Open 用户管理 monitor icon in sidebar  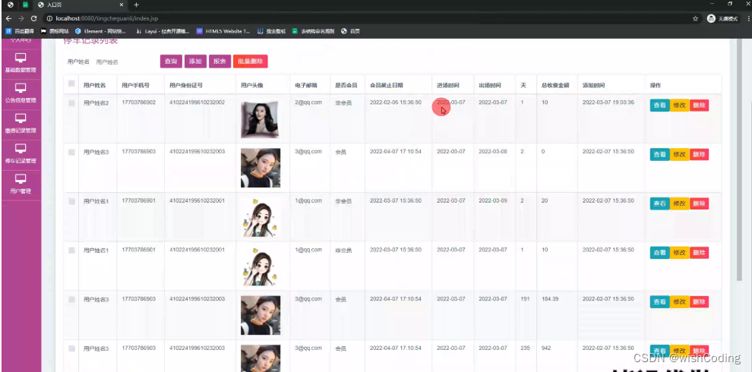(21, 179)
